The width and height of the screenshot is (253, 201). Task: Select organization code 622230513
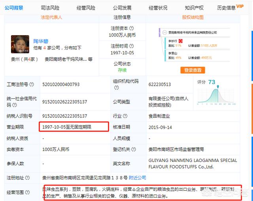point(160,84)
